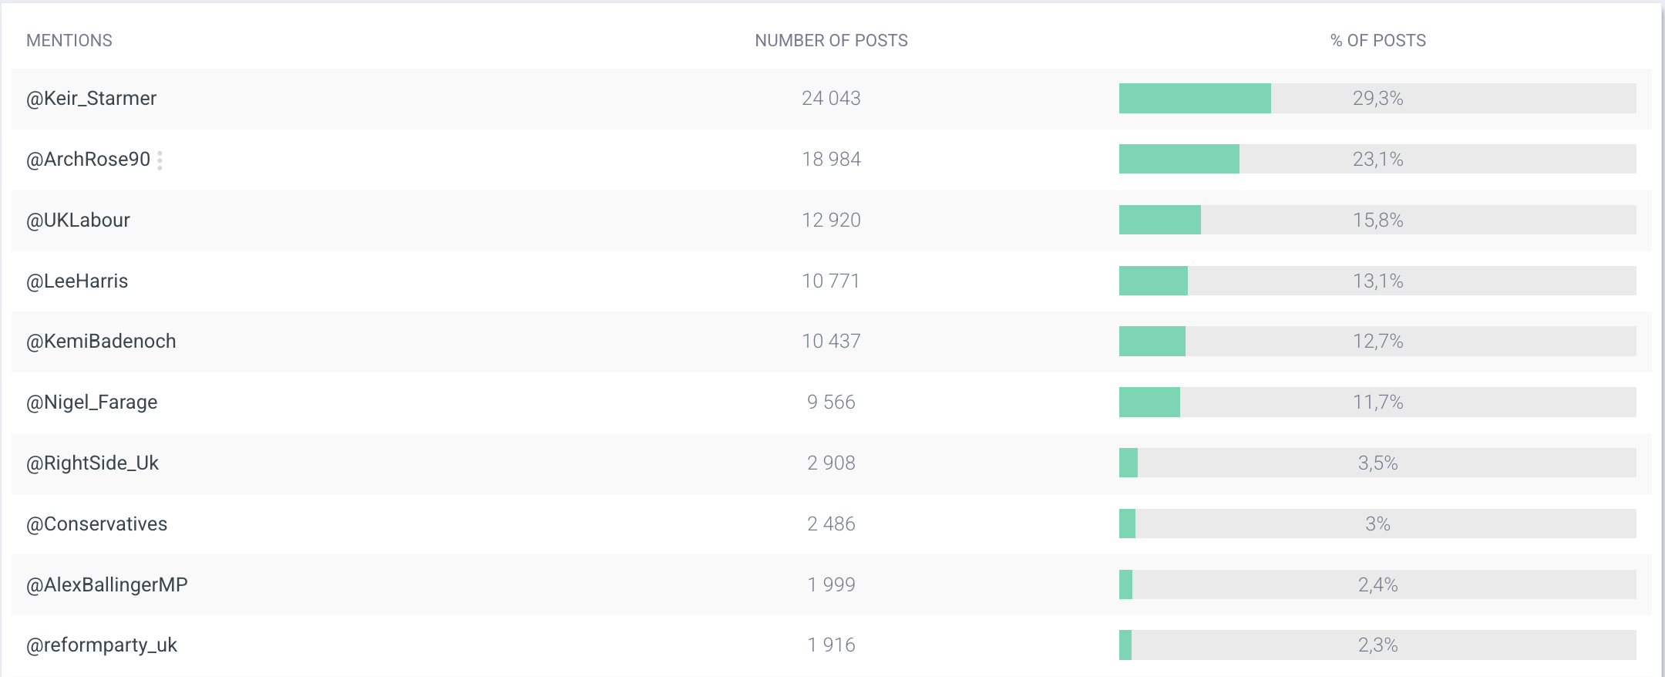The image size is (1665, 677).
Task: Open the @Nigel_Farage mention
Action: (x=92, y=402)
